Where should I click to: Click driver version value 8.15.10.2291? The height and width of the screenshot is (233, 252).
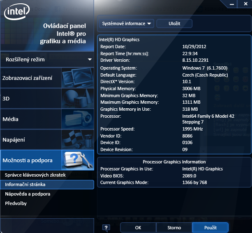[195, 60]
